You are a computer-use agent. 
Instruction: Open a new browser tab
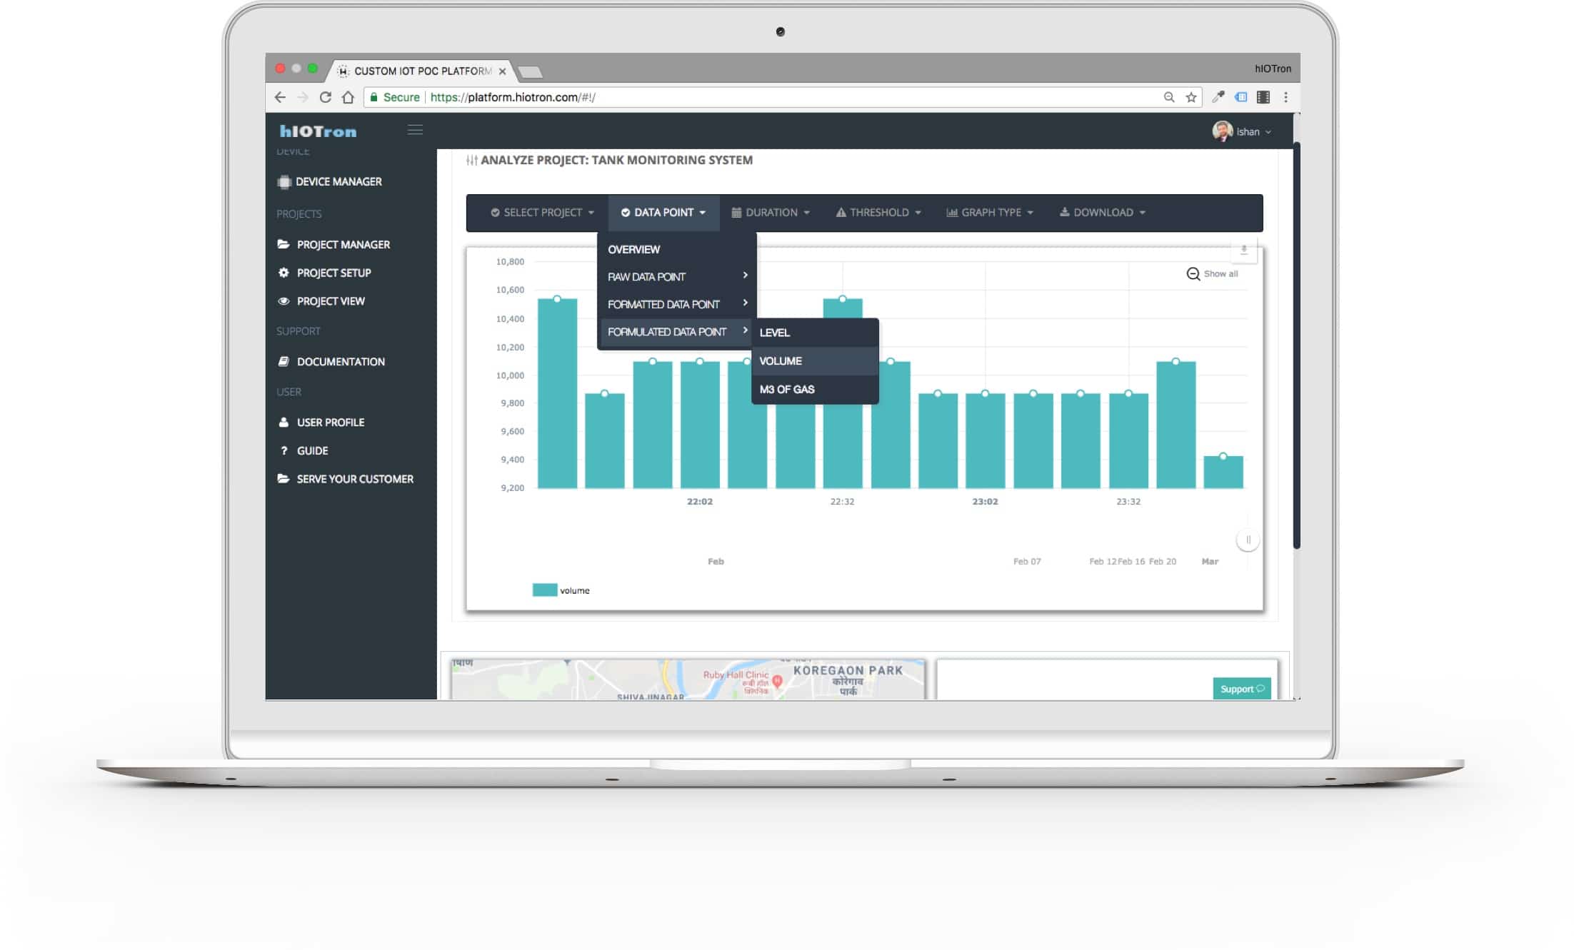[530, 72]
